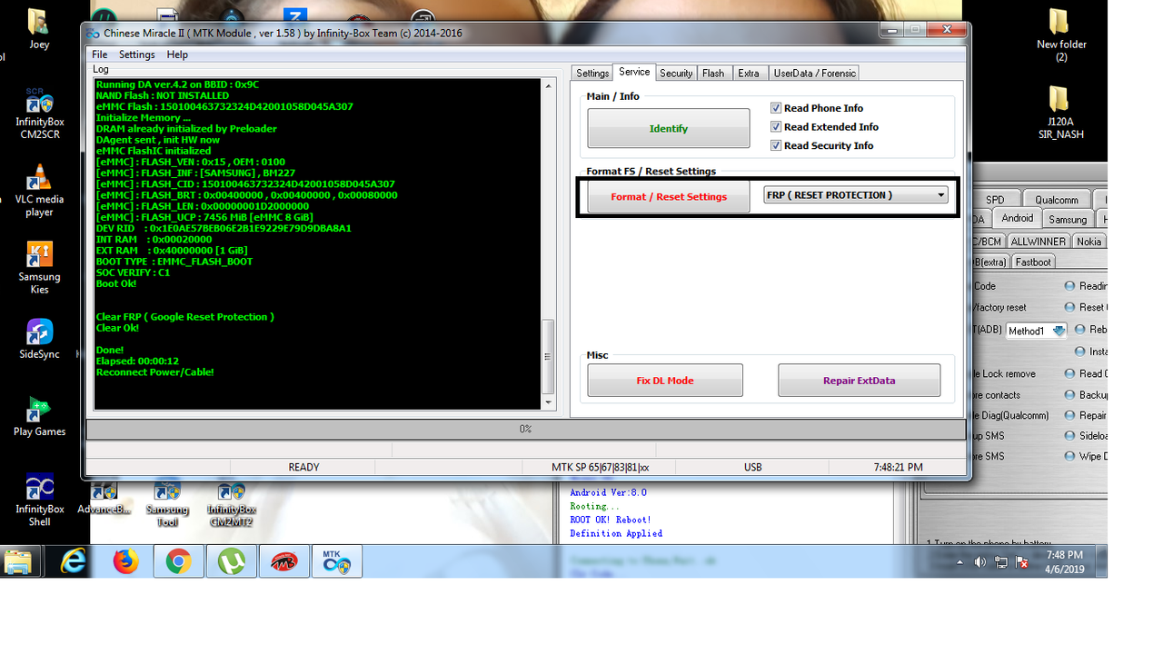1163x654 pixels.
Task: Launch the InfinityBox CM2MT2 desktop shortcut
Action: 232,502
